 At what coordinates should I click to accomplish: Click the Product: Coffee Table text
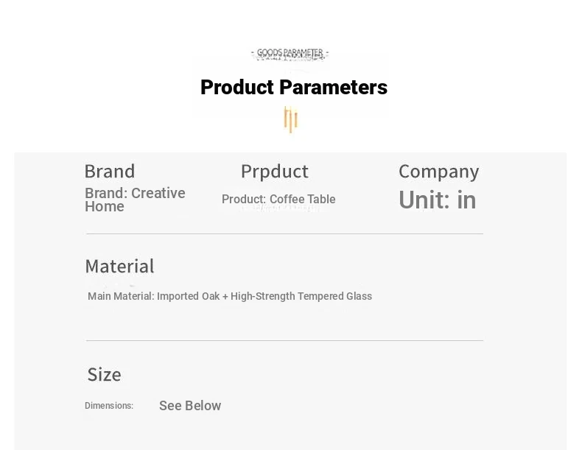point(278,199)
